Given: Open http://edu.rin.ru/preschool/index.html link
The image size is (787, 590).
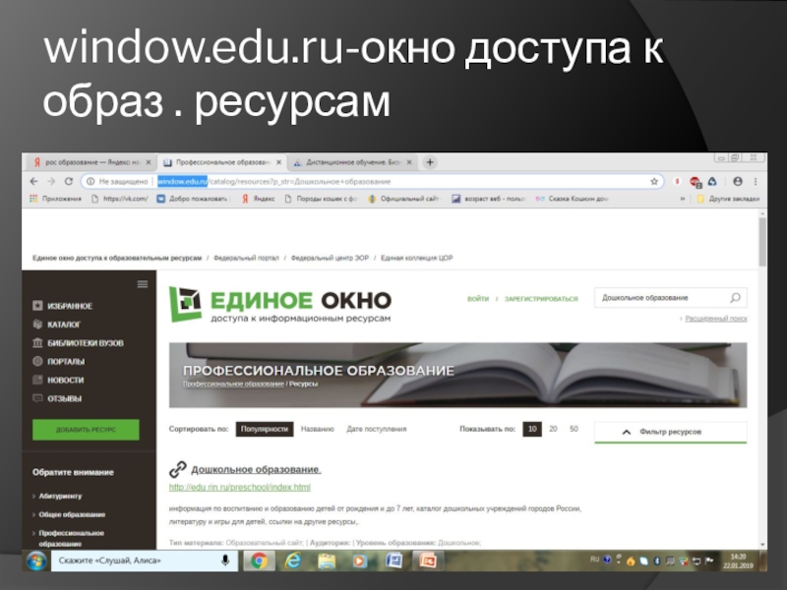Looking at the screenshot, I should (239, 487).
